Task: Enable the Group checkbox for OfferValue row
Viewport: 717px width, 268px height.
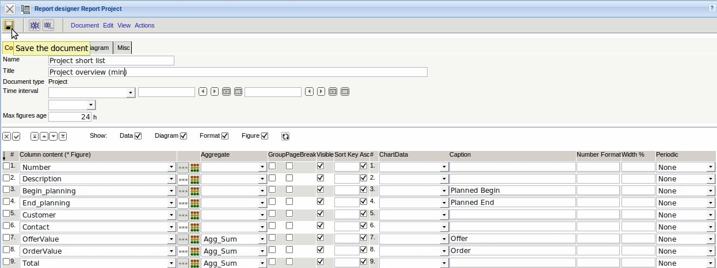Action: (x=272, y=238)
